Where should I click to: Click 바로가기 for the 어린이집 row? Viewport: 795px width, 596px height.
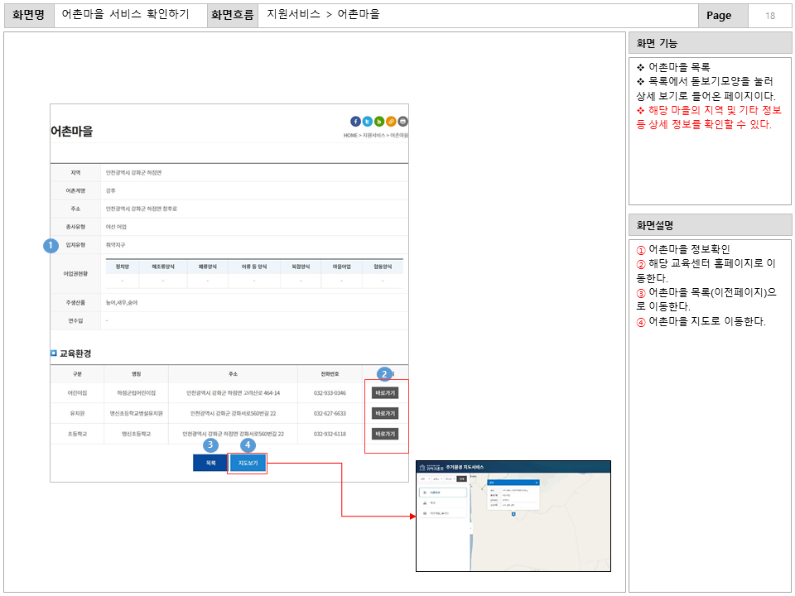click(385, 393)
